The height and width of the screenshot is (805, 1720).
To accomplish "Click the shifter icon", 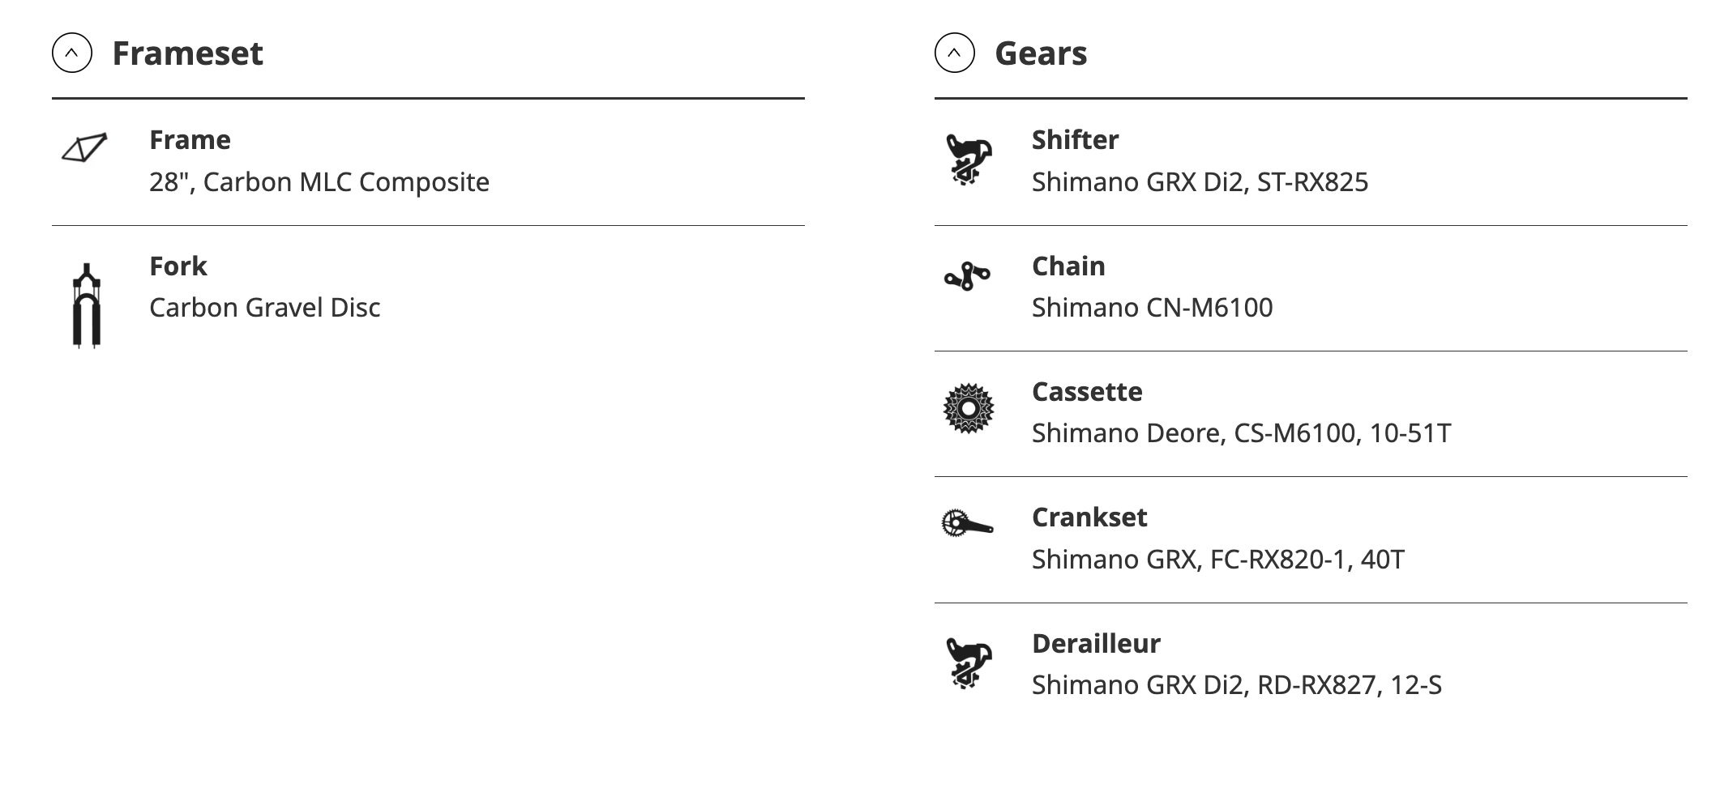I will 969,160.
